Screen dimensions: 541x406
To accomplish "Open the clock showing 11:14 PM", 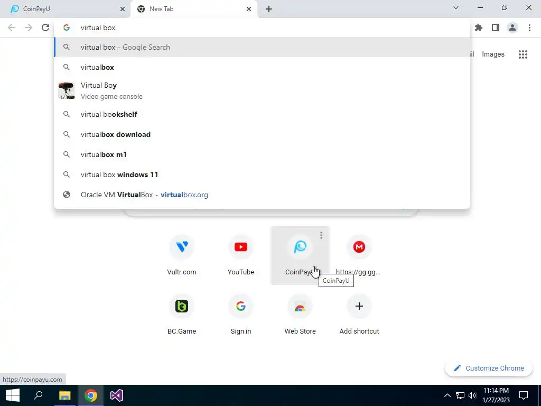I will 496,395.
